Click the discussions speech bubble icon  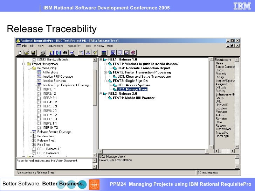120,52
